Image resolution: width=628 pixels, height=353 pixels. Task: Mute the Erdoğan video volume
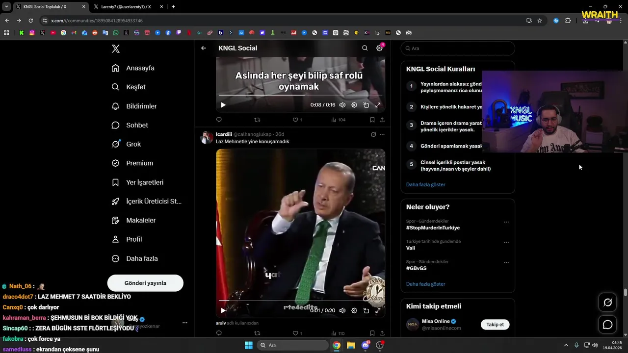(342, 310)
